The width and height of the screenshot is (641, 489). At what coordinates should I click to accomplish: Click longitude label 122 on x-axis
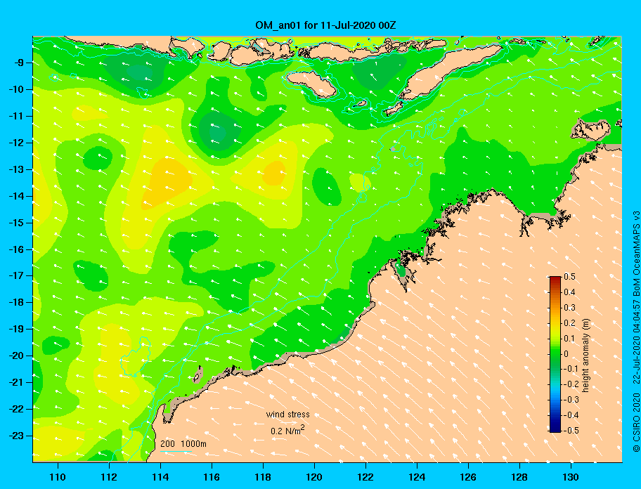coord(365,477)
